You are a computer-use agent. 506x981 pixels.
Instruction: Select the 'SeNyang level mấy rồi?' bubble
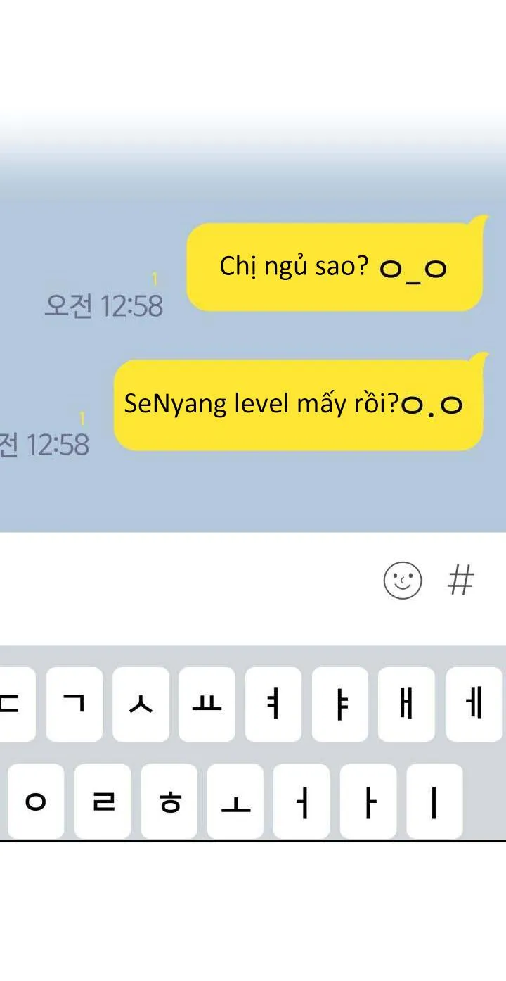tap(299, 405)
